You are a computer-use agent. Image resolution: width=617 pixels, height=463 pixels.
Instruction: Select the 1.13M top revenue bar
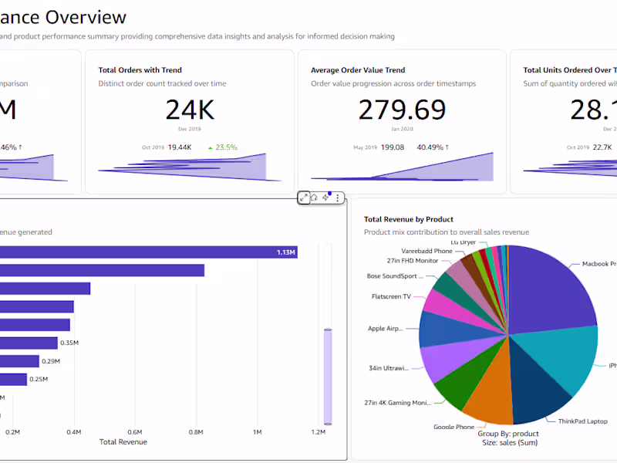[149, 252]
